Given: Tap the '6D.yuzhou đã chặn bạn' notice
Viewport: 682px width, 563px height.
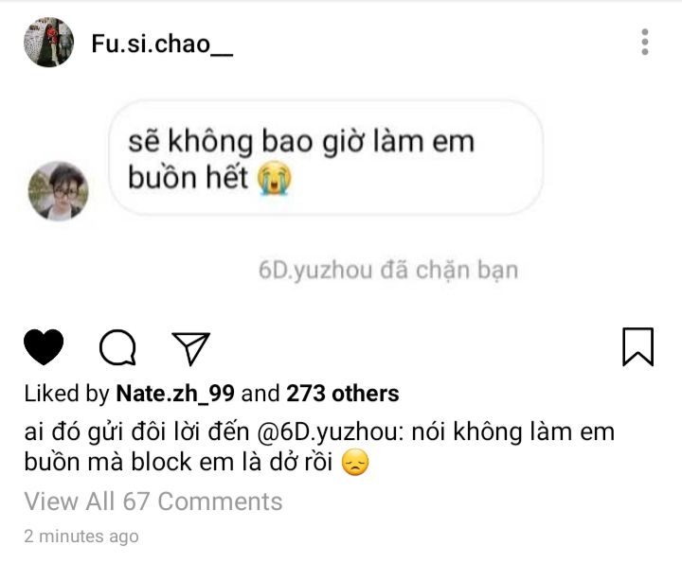Looking at the screenshot, I should [388, 271].
